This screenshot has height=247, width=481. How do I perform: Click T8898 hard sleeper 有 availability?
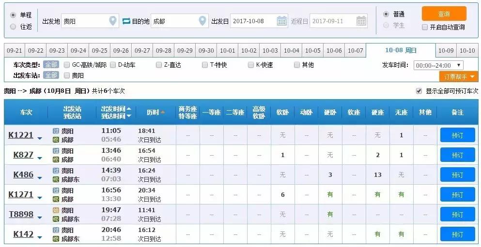point(330,214)
